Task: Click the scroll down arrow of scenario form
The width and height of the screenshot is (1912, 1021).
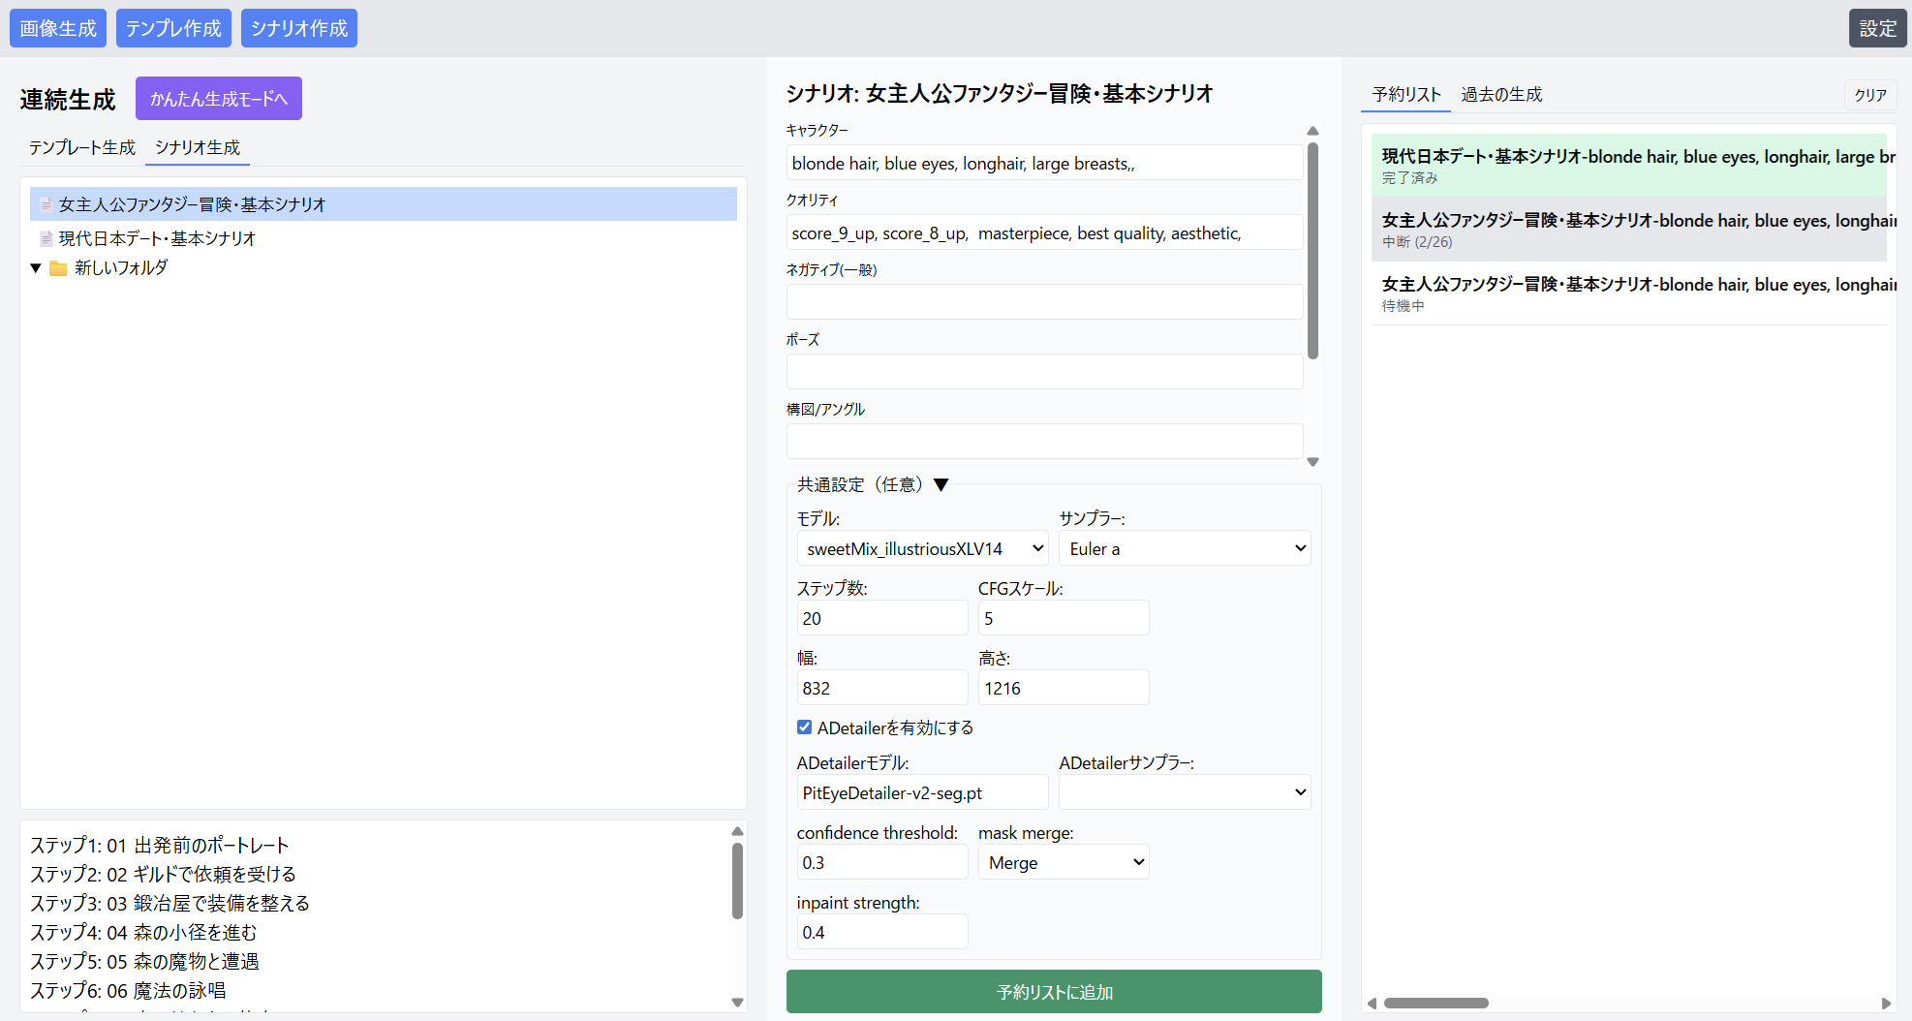Action: pos(1313,462)
